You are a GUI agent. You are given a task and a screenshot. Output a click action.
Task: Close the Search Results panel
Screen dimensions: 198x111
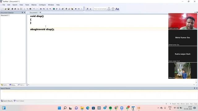pyautogui.click(x=197, y=88)
